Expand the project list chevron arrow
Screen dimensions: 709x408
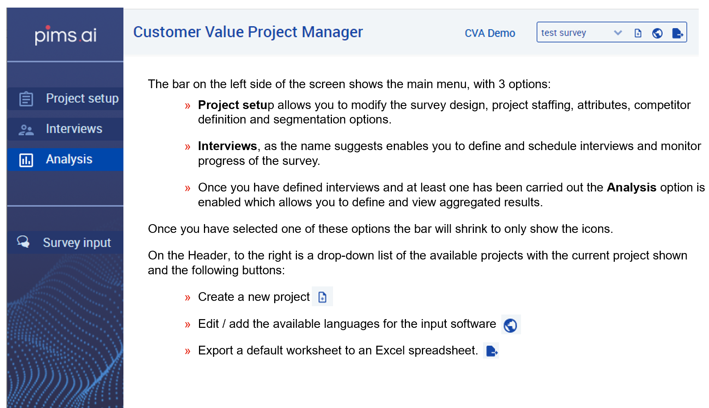tap(618, 33)
